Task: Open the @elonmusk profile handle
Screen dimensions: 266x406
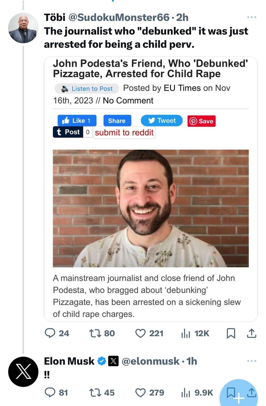Action: pos(151,361)
